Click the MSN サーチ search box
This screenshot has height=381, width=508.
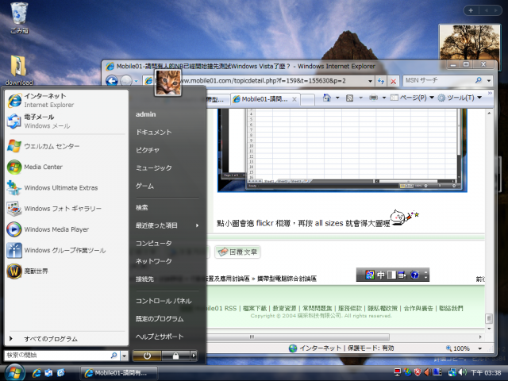[439, 80]
